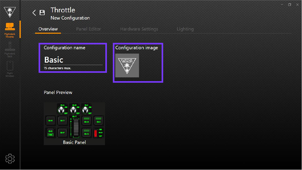Click the 15 characters max hint
The width and height of the screenshot is (302, 170).
57,68
